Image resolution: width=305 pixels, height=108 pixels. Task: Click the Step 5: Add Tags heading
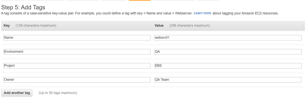[23, 7]
